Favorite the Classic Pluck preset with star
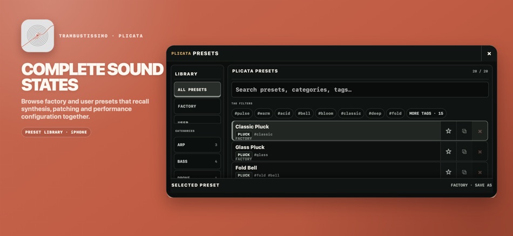513x236 pixels. pos(448,131)
